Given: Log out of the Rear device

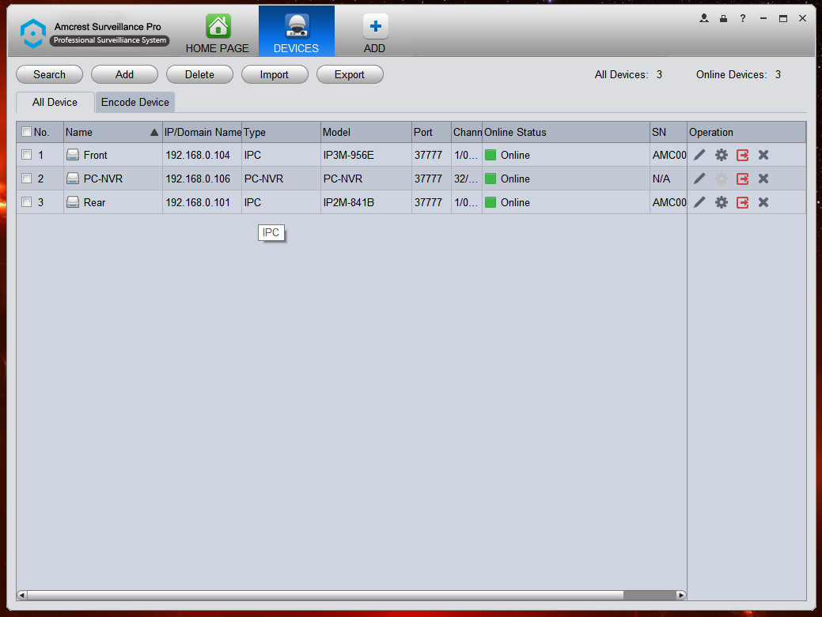Looking at the screenshot, I should coord(742,202).
